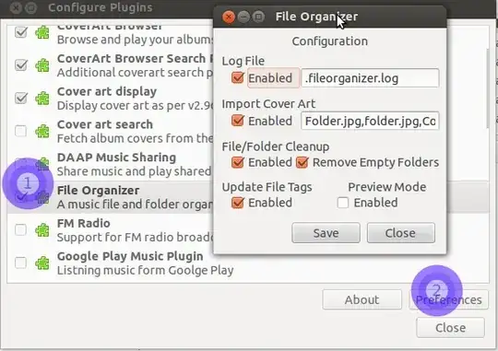This screenshot has width=498, height=351.
Task: Click the Cover art display plugin icon
Action: coord(42,99)
